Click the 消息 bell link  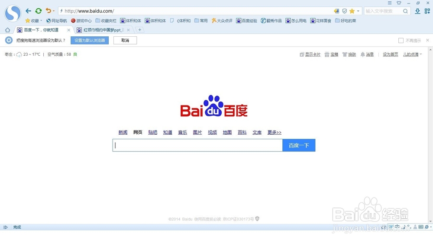click(367, 54)
